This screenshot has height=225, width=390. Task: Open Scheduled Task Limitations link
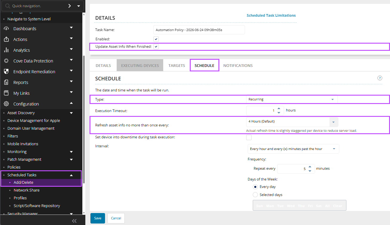click(x=271, y=16)
